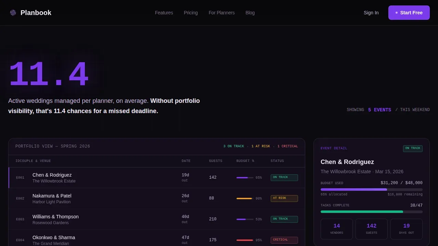Select the Chen & Rodriguez event row
The height and width of the screenshot is (246, 438).
tap(157, 178)
